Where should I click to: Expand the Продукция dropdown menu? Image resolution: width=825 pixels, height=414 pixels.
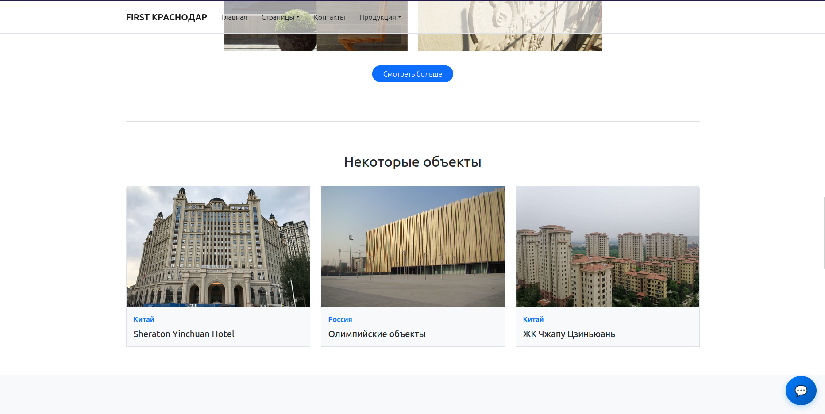coord(380,17)
